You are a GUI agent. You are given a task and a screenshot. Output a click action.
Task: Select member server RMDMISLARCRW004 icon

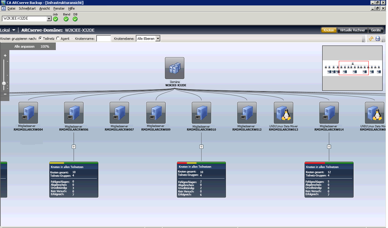[28, 113]
